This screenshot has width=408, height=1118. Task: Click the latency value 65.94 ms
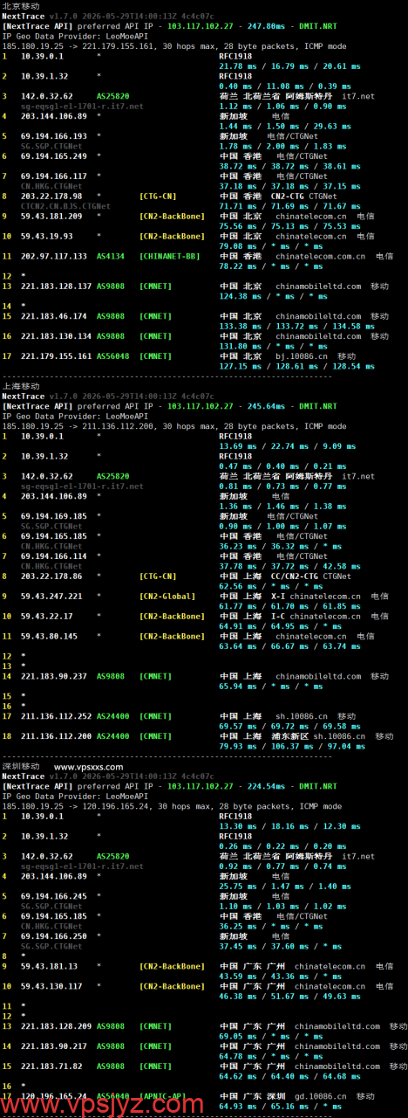click(x=236, y=686)
